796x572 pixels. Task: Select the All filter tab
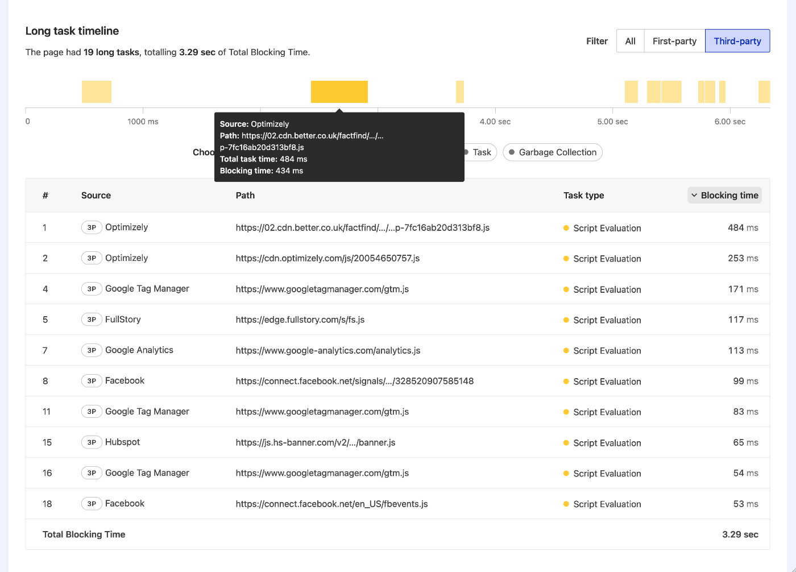click(629, 40)
